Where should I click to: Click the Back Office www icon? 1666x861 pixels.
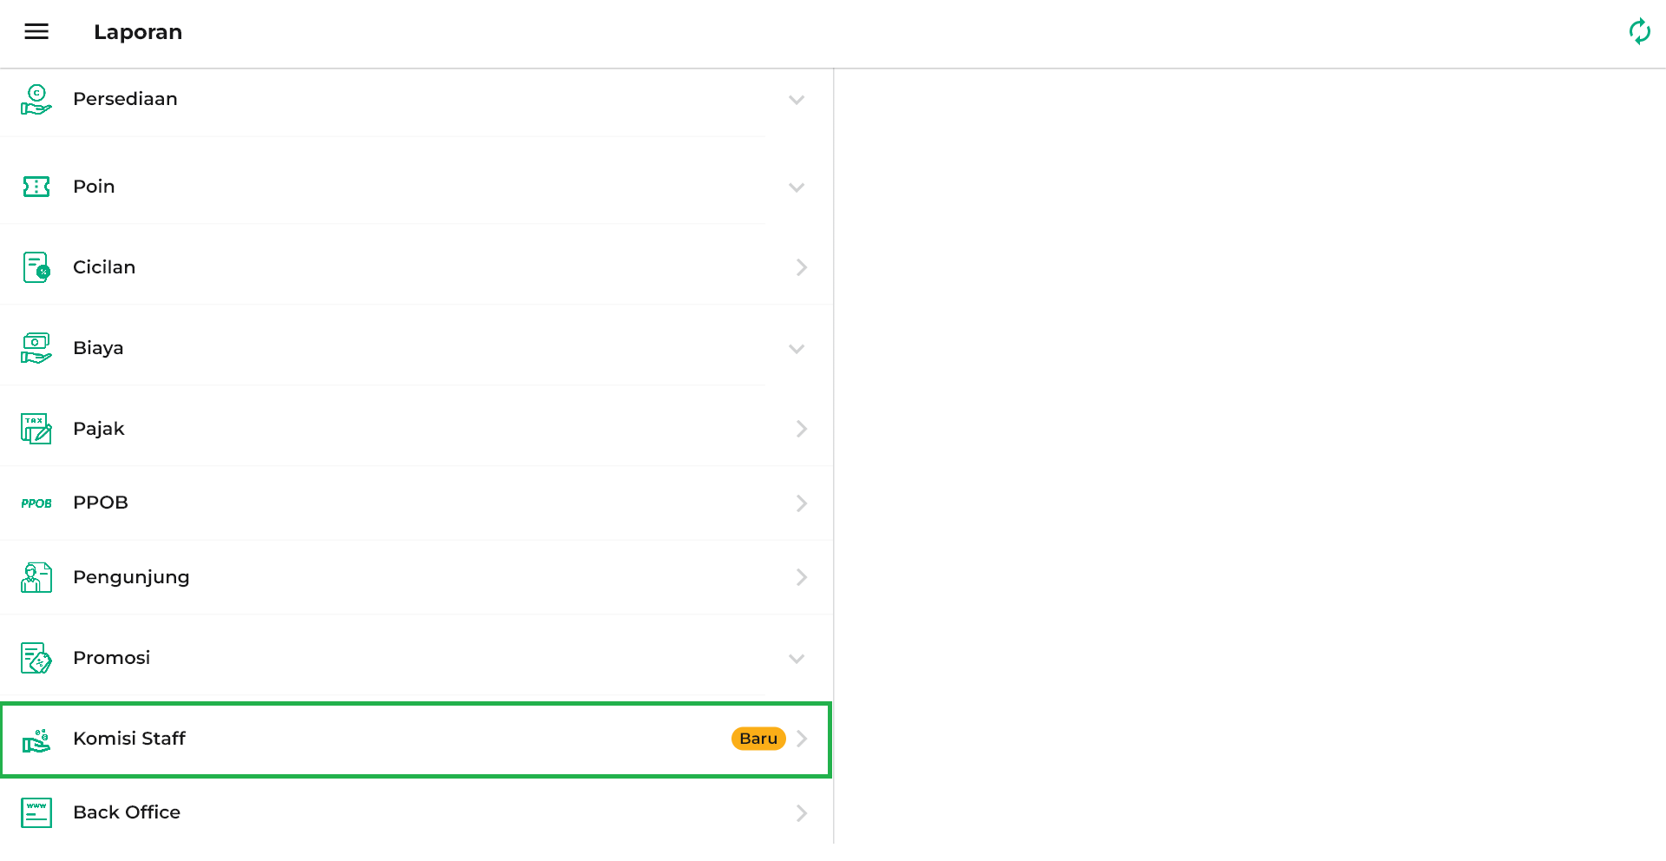click(x=36, y=813)
